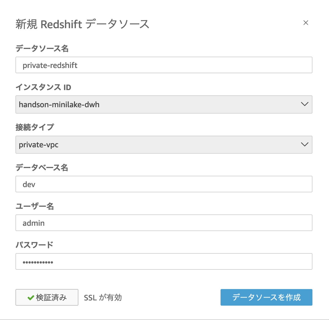Click the データソース名 field containing private-redshift

(x=164, y=65)
